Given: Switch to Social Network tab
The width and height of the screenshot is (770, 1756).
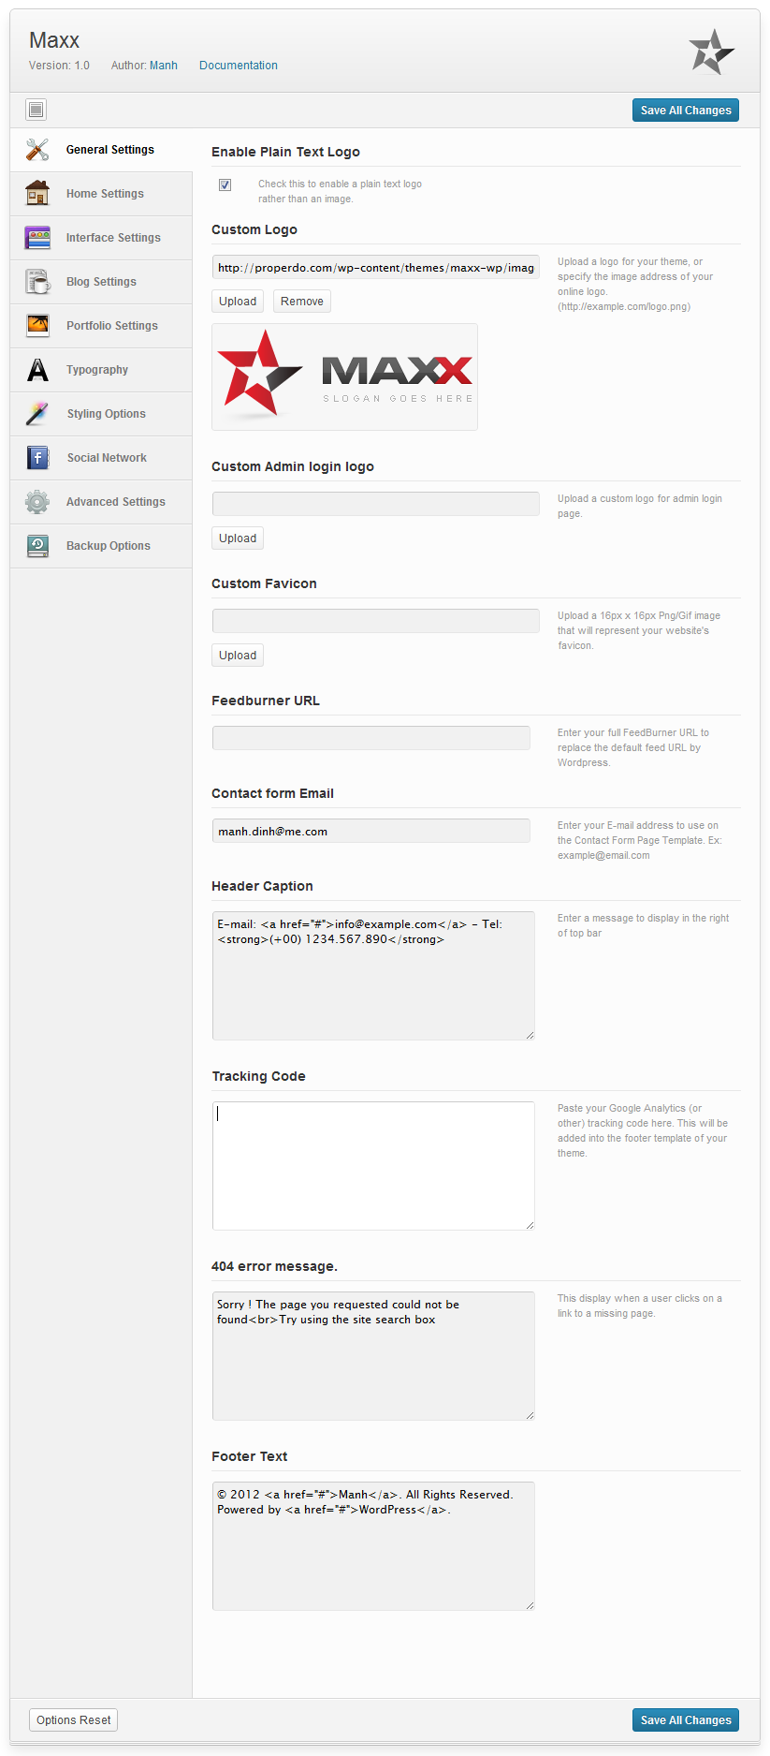Looking at the screenshot, I should (101, 458).
